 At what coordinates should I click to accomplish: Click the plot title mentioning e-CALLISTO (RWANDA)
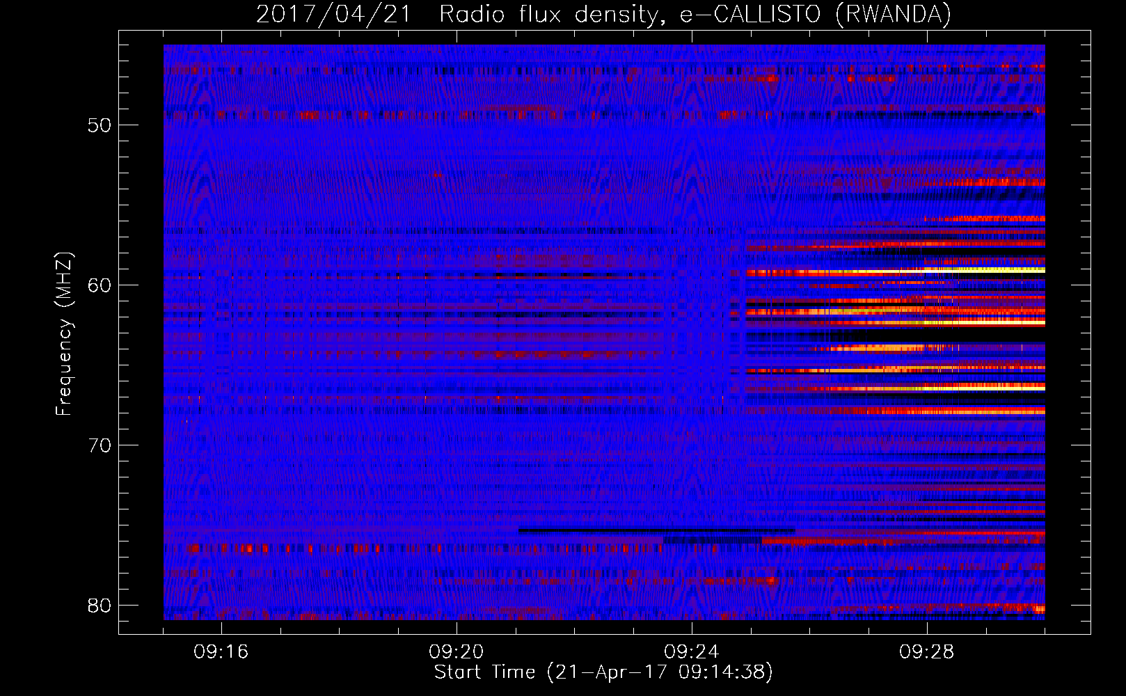(x=603, y=14)
